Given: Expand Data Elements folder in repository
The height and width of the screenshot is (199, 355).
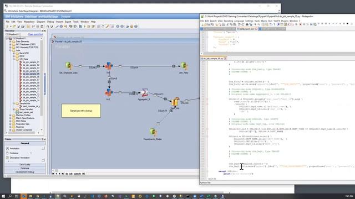Looking at the screenshot, I should [x=10, y=41].
